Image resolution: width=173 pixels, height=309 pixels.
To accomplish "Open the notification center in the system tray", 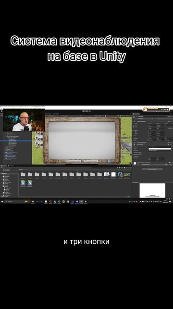I will tap(170, 202).
